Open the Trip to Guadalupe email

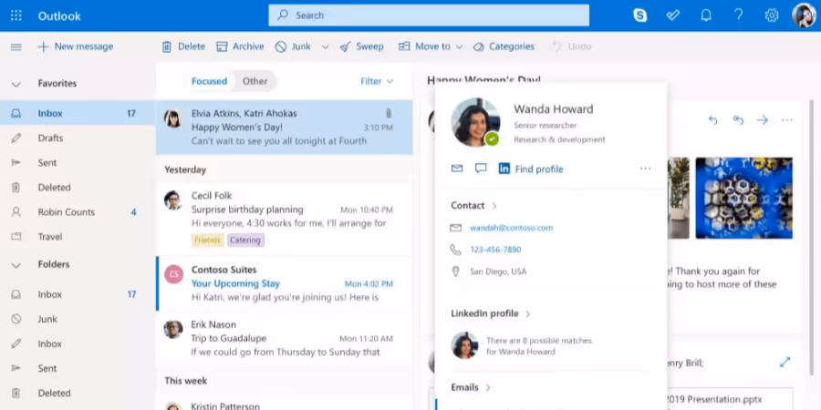pyautogui.click(x=285, y=338)
